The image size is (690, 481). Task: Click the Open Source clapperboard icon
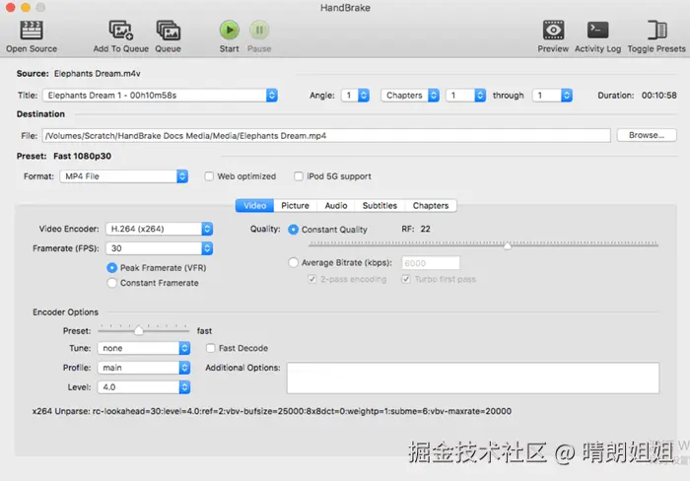point(32,31)
